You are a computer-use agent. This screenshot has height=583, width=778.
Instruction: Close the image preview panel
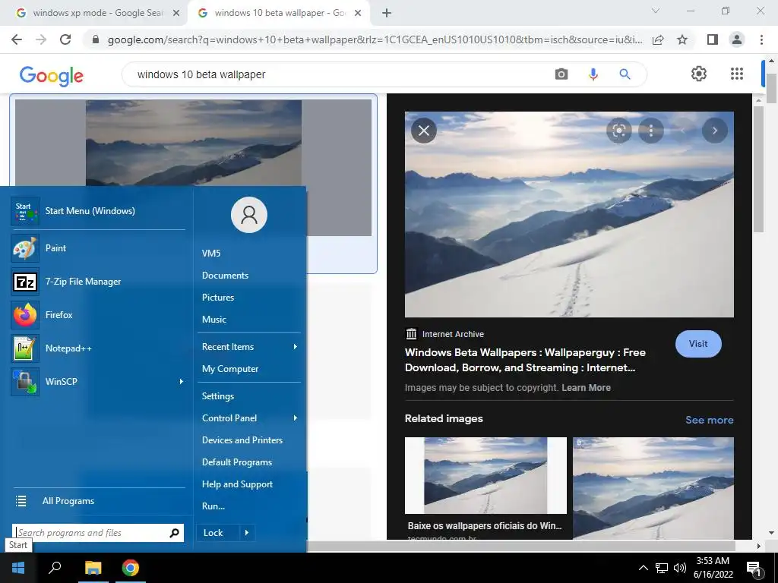424,131
